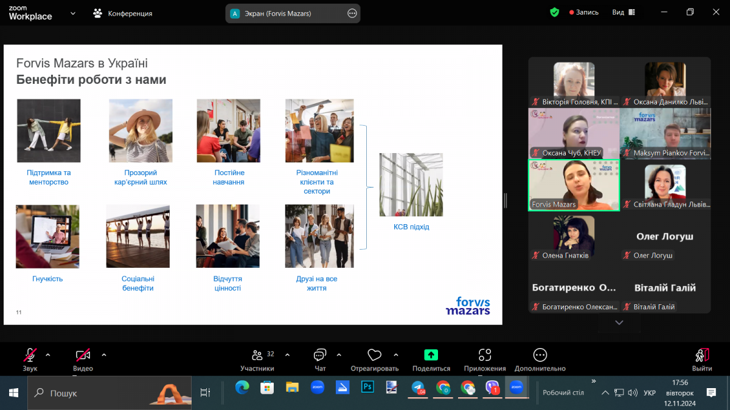Open the Приложения apps icon
This screenshot has width=730, height=410.
tap(484, 355)
